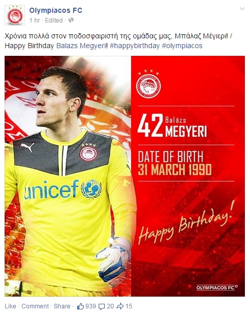View the 15 shares count
250x313 pixels.
pyautogui.click(x=129, y=306)
